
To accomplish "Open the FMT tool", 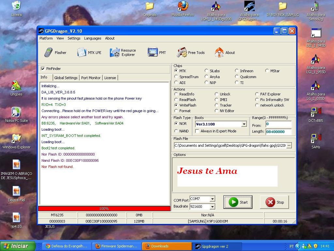I will (157, 53).
